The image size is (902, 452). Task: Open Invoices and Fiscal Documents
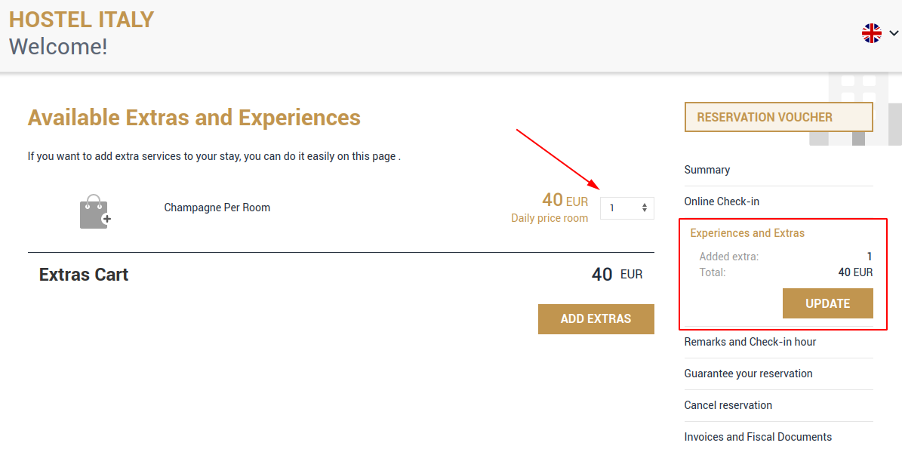tap(758, 436)
